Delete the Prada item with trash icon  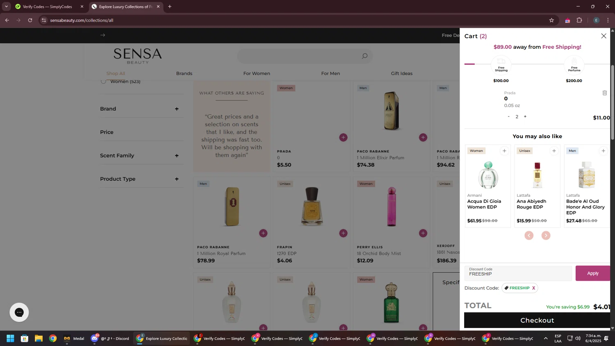pyautogui.click(x=605, y=93)
